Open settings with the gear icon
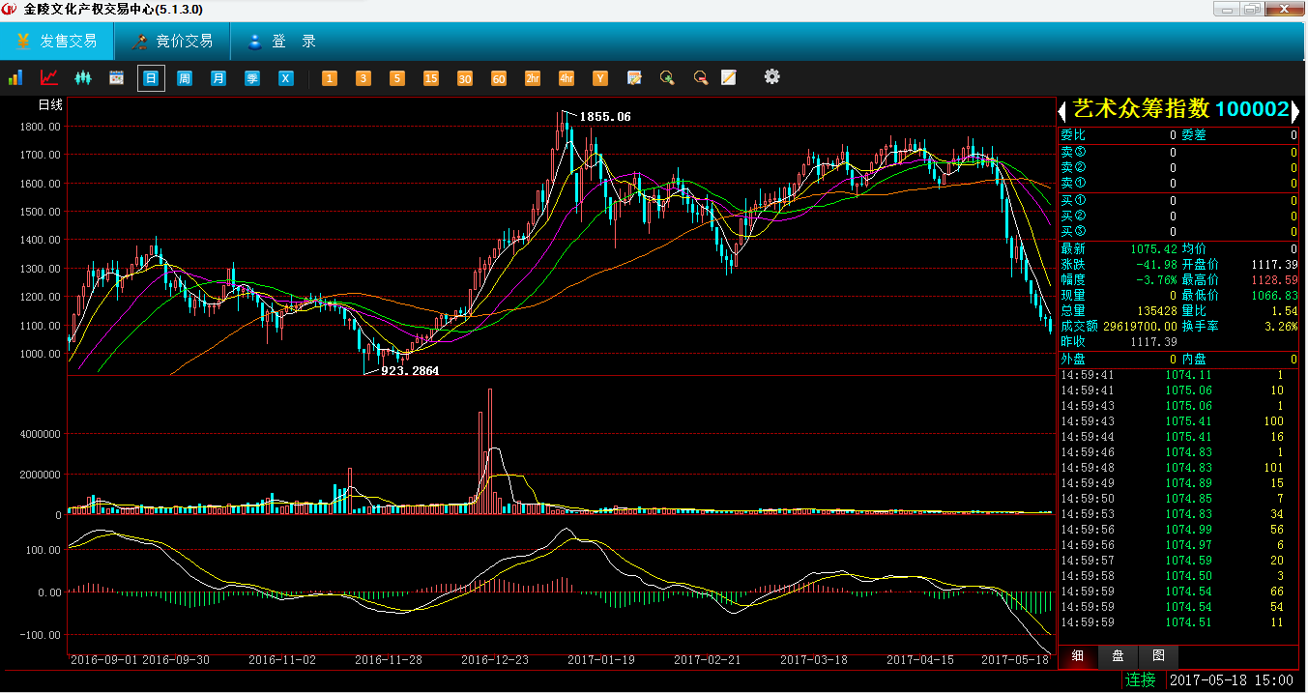Image resolution: width=1308 pixels, height=693 pixels. (x=771, y=77)
